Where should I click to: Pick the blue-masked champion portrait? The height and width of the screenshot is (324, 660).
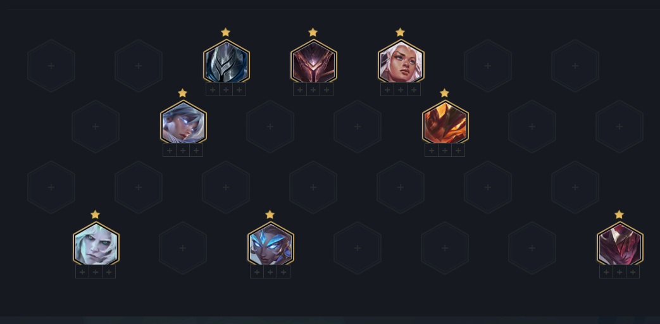[271, 244]
